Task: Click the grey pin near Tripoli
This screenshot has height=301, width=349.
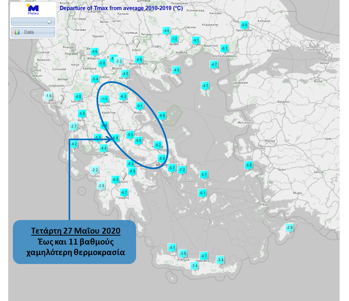Action: 123,176
